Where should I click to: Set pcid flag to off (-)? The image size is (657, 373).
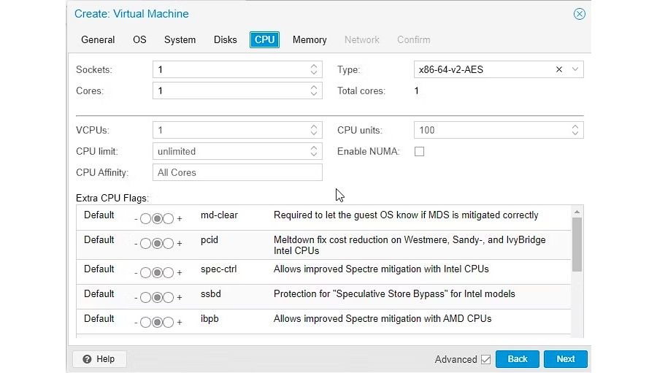(x=145, y=243)
